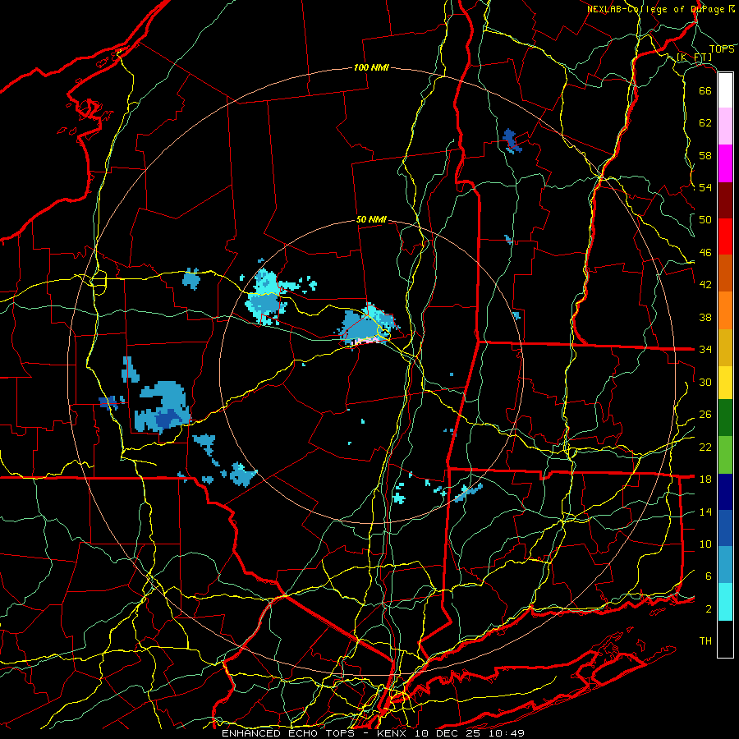The height and width of the screenshot is (739, 739).
Task: Click the largest blue echo with dark blue core
Action: click(x=163, y=407)
